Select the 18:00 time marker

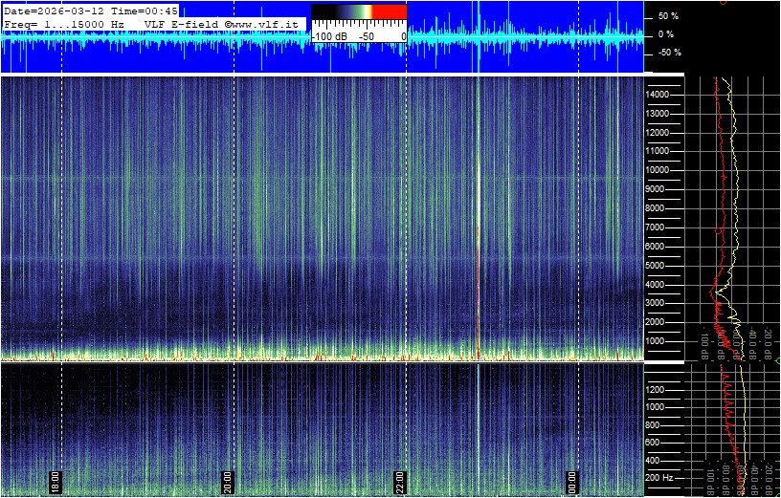click(56, 481)
